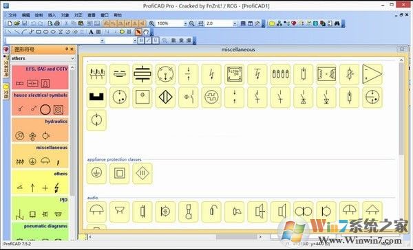This screenshot has height=250, width=413.
Task: Pick the loudspeaker symbol in audio
Action: [280, 212]
